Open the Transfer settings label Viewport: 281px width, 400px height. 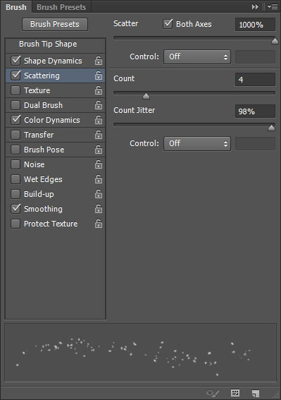pyautogui.click(x=39, y=135)
